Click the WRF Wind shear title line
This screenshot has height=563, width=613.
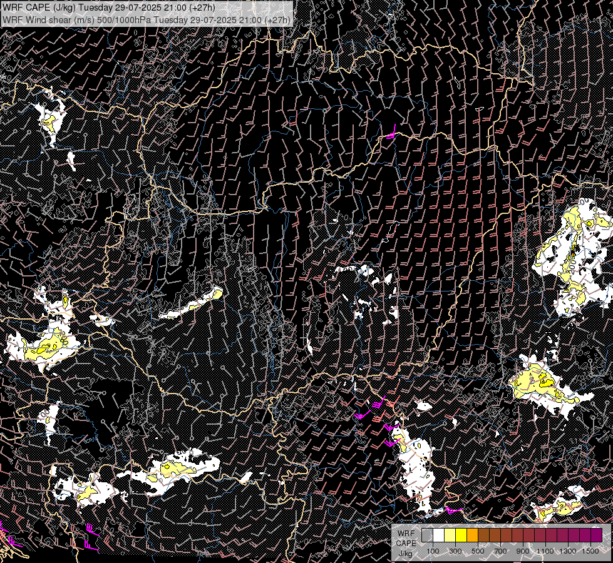[x=147, y=19]
